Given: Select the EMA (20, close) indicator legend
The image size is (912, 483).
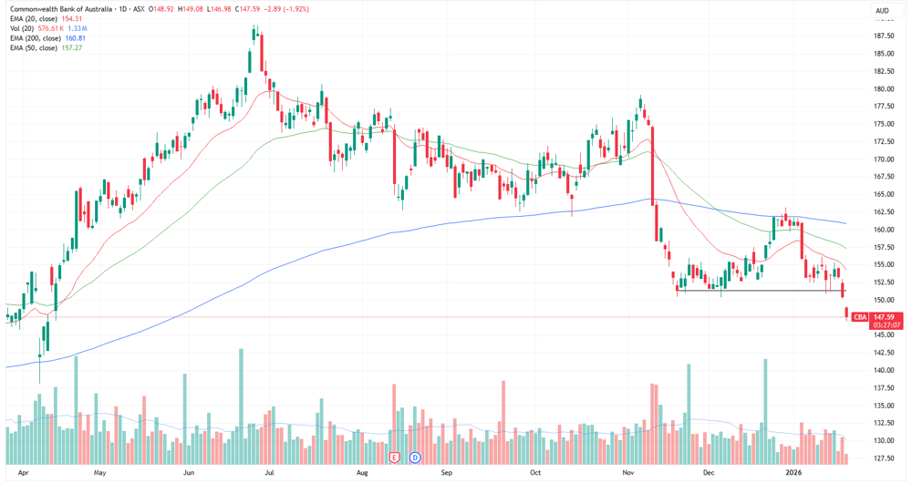Looking at the screenshot, I should (x=35, y=18).
